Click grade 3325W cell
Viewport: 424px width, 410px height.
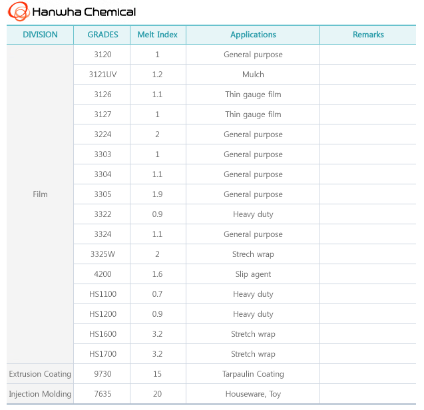click(103, 254)
